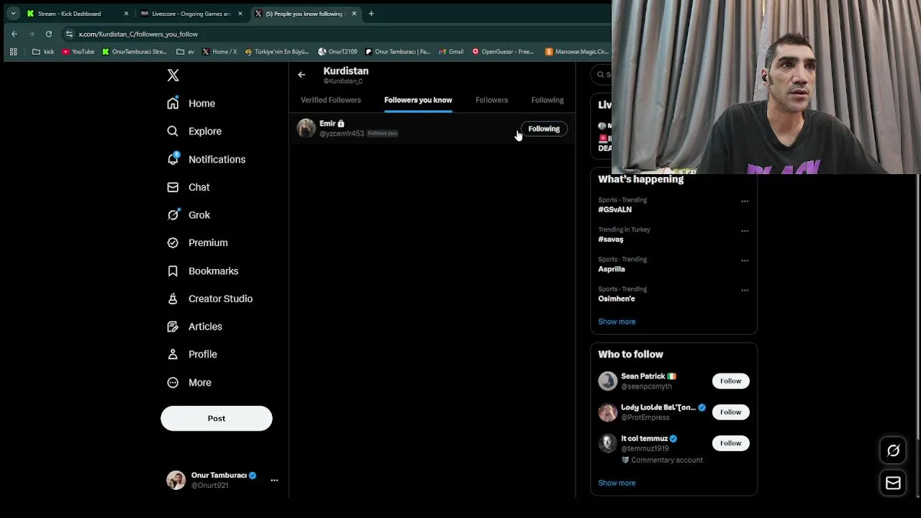Click the @yzcemir453 handle
921x518 pixels.
click(342, 134)
